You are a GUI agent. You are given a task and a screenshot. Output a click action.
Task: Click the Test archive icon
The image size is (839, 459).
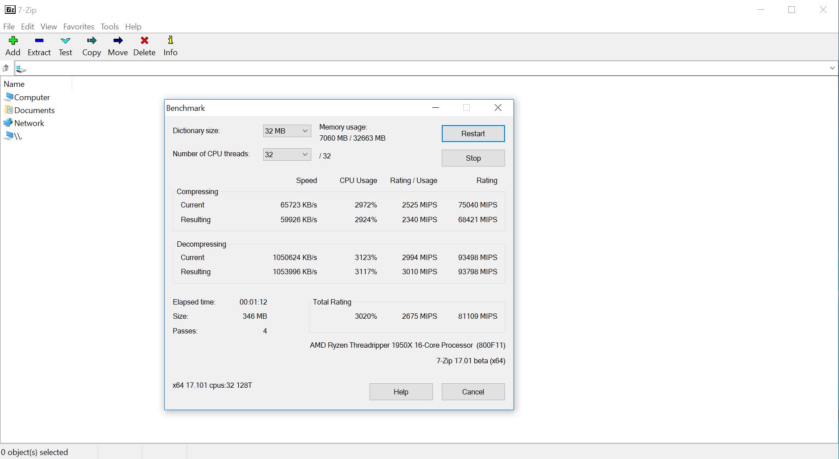point(65,41)
